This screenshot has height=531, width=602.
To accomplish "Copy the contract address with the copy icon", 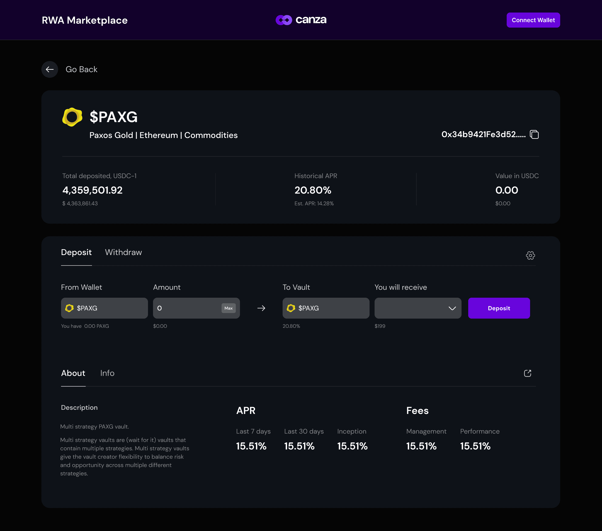I will tap(534, 135).
